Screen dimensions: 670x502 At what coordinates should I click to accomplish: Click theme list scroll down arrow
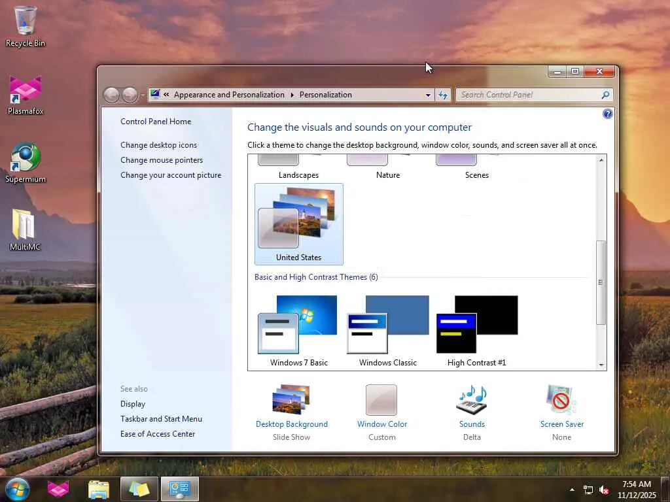coord(601,365)
